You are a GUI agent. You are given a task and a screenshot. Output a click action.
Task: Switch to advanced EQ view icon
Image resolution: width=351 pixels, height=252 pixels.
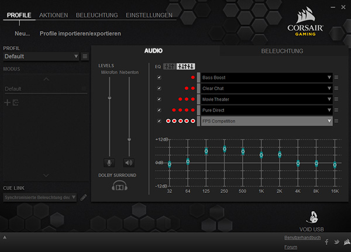186,67
